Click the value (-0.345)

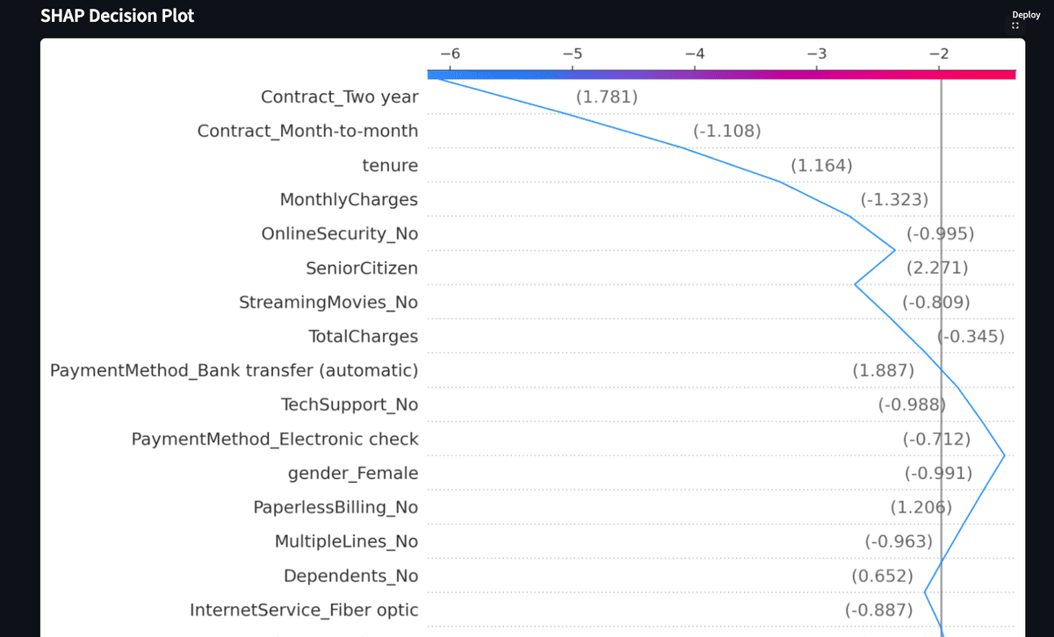pos(971,336)
